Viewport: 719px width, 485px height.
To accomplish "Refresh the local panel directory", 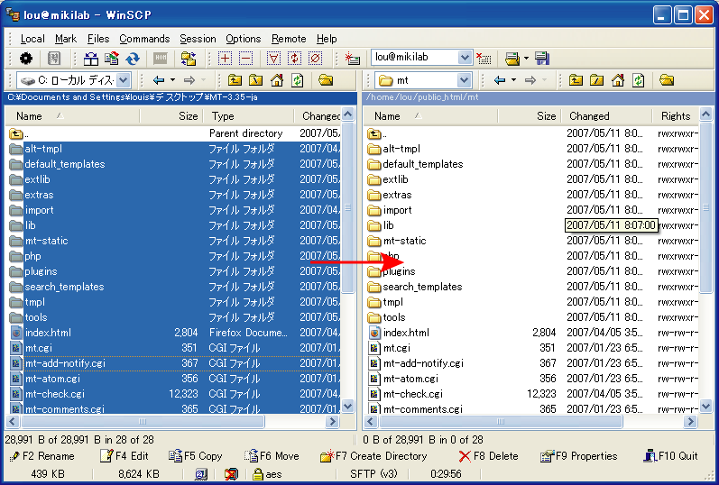I will [x=298, y=80].
